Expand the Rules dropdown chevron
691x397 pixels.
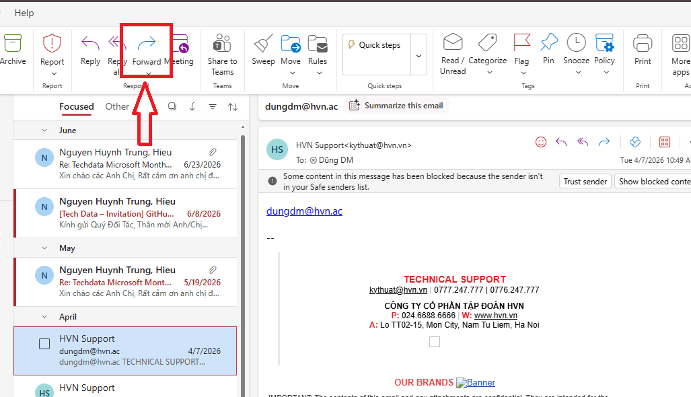coord(319,73)
